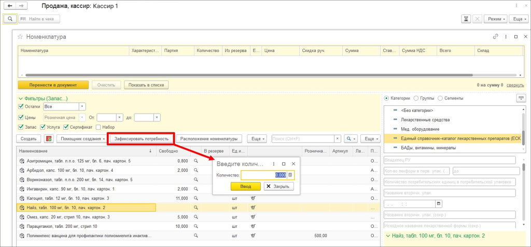Viewport: 531px width, 247px height.
Task: Open the Остатки 'Все' dropdown
Action: point(82,106)
